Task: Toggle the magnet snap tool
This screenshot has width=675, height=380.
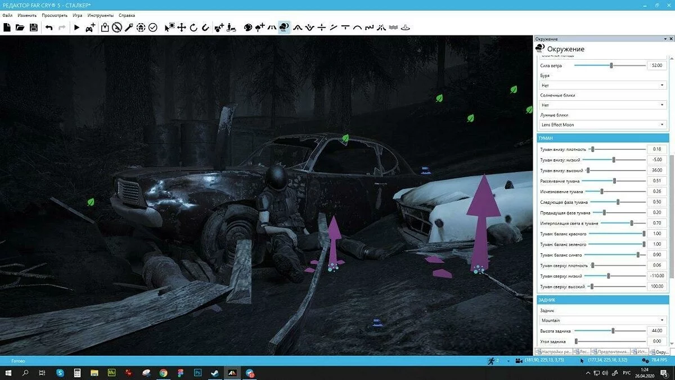Action: tap(205, 27)
